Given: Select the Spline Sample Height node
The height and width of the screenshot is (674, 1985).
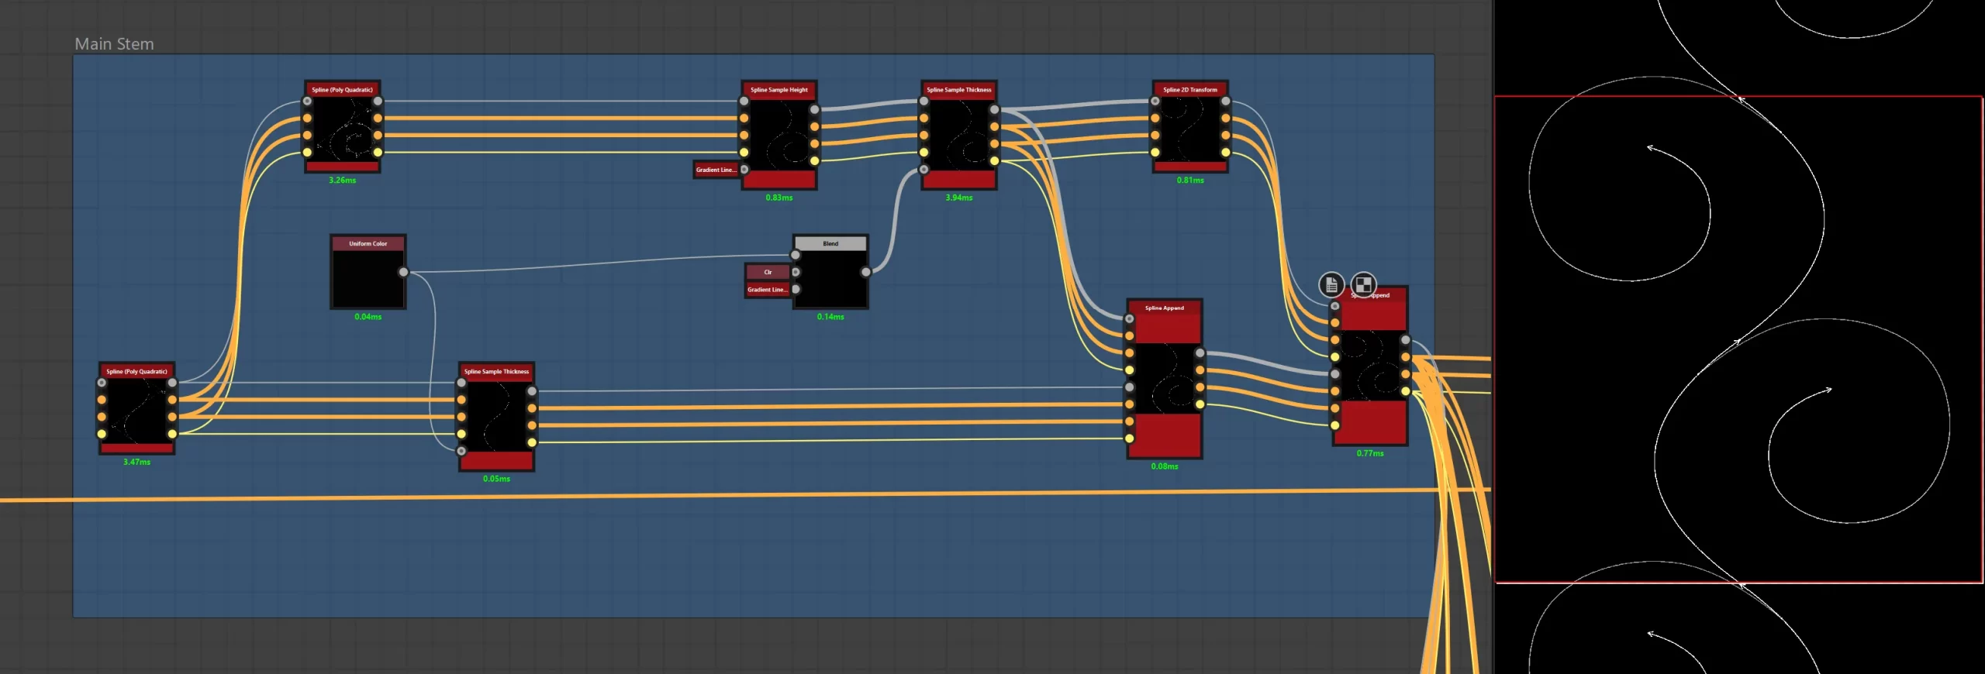Looking at the screenshot, I should (x=779, y=135).
